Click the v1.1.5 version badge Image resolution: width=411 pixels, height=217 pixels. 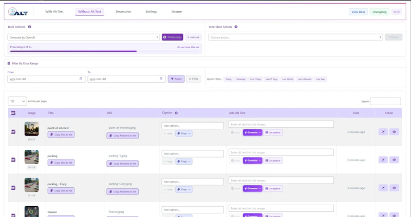pos(397,12)
